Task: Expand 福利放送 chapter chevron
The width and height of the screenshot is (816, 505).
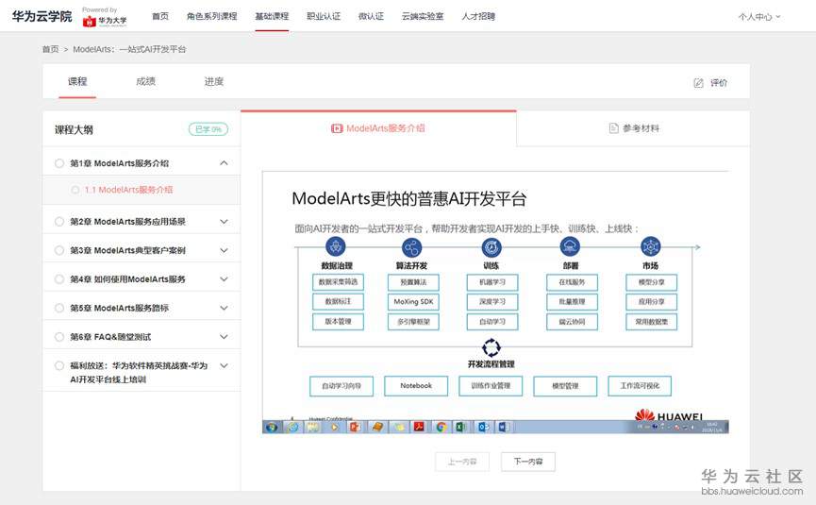Action: coord(224,365)
